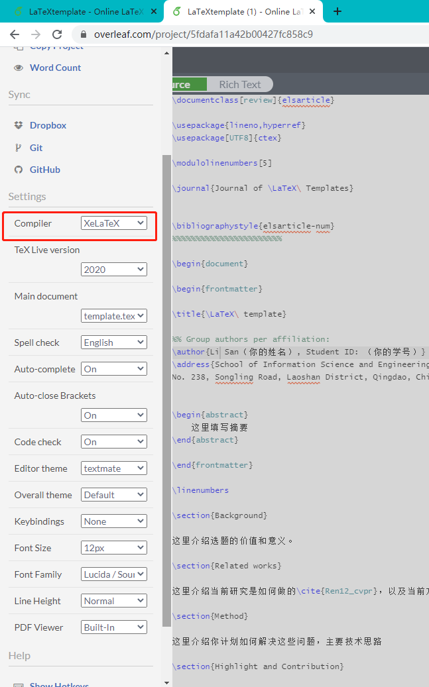
Task: Close the first LaTeXtemplate tab
Action: tap(154, 12)
